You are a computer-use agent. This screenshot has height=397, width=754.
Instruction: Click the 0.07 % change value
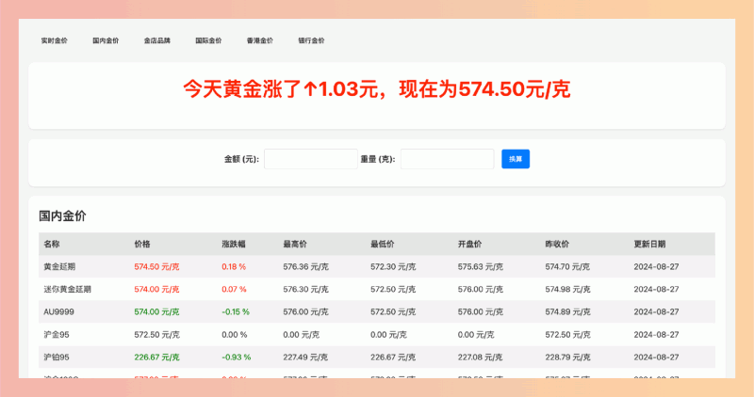pyautogui.click(x=234, y=289)
